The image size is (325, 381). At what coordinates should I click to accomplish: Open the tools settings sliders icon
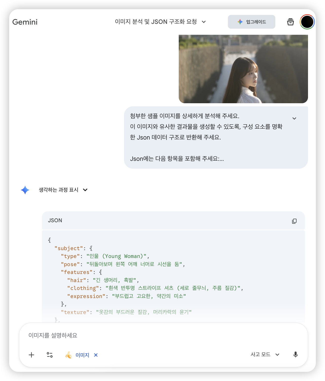pos(50,355)
